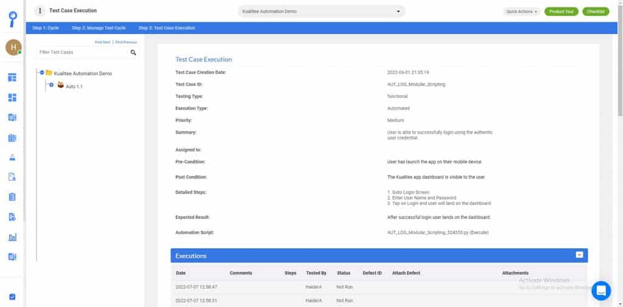
Task: Open the user avatar H profile
Action: [13, 47]
